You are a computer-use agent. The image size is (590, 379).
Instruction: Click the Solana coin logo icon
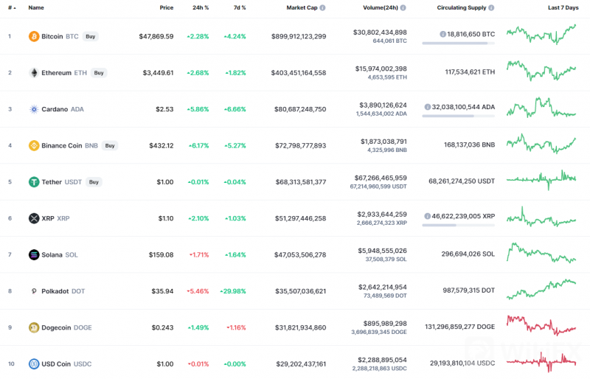(34, 254)
